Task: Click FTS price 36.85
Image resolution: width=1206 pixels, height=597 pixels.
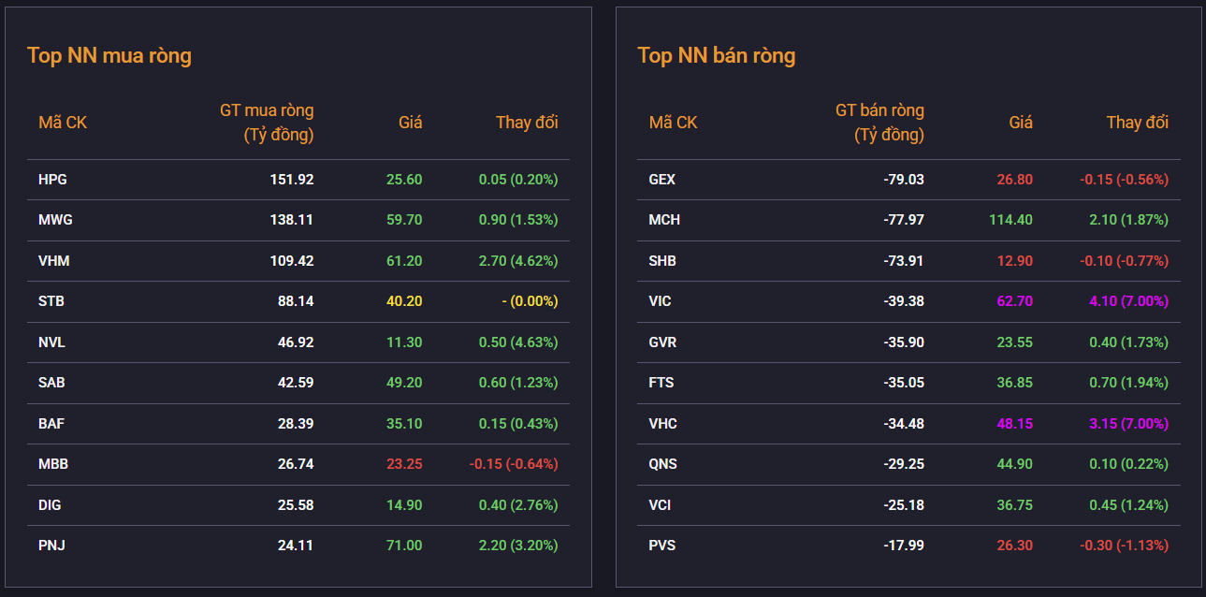Action: 1014,383
